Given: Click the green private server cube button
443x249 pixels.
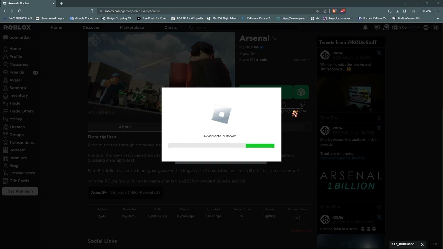Looking at the screenshot, I should 301,92.
